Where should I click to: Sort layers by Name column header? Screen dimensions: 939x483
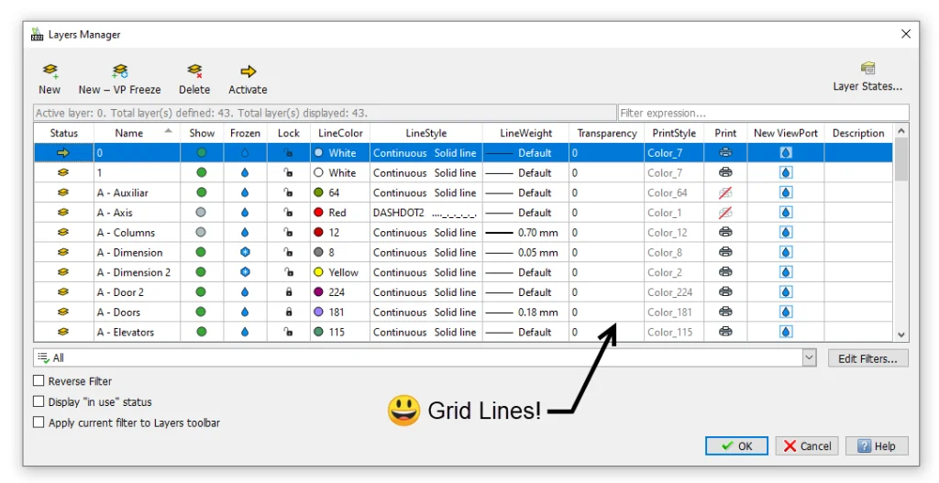129,134
